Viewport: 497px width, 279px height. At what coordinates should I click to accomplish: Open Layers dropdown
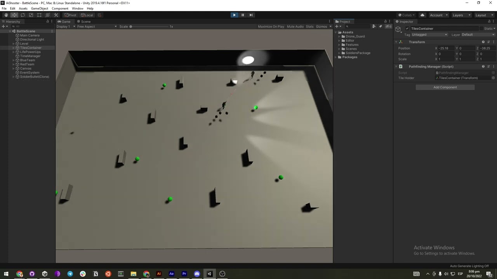(461, 15)
